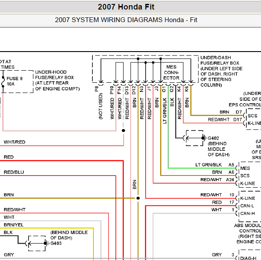This screenshot has width=261, height=260.
Task: Click the "2007 Honda Fit" title
Action: coord(126,7)
